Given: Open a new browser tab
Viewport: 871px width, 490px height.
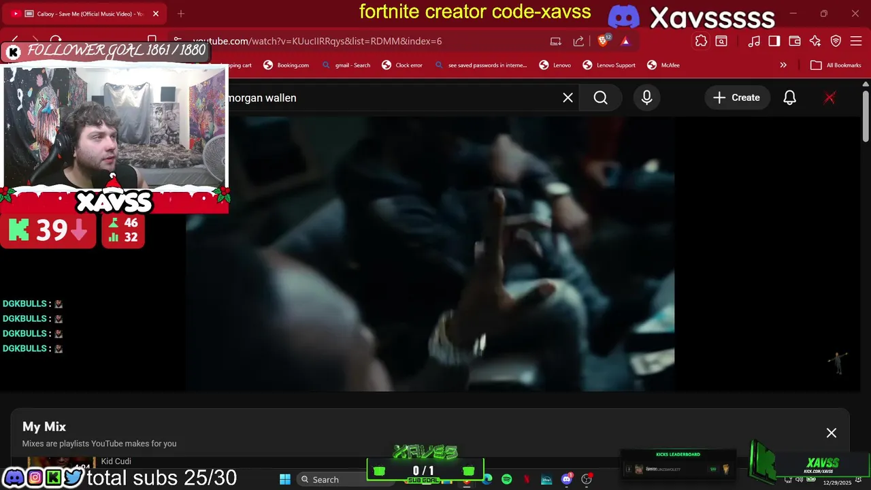Looking at the screenshot, I should pos(181,14).
